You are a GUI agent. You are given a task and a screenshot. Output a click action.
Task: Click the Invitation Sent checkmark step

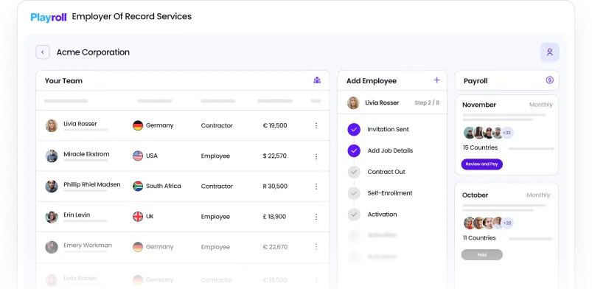(x=354, y=129)
